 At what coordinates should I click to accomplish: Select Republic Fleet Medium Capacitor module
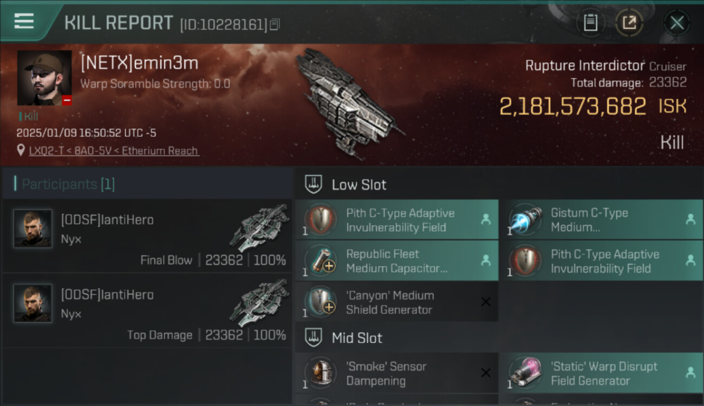(x=396, y=261)
